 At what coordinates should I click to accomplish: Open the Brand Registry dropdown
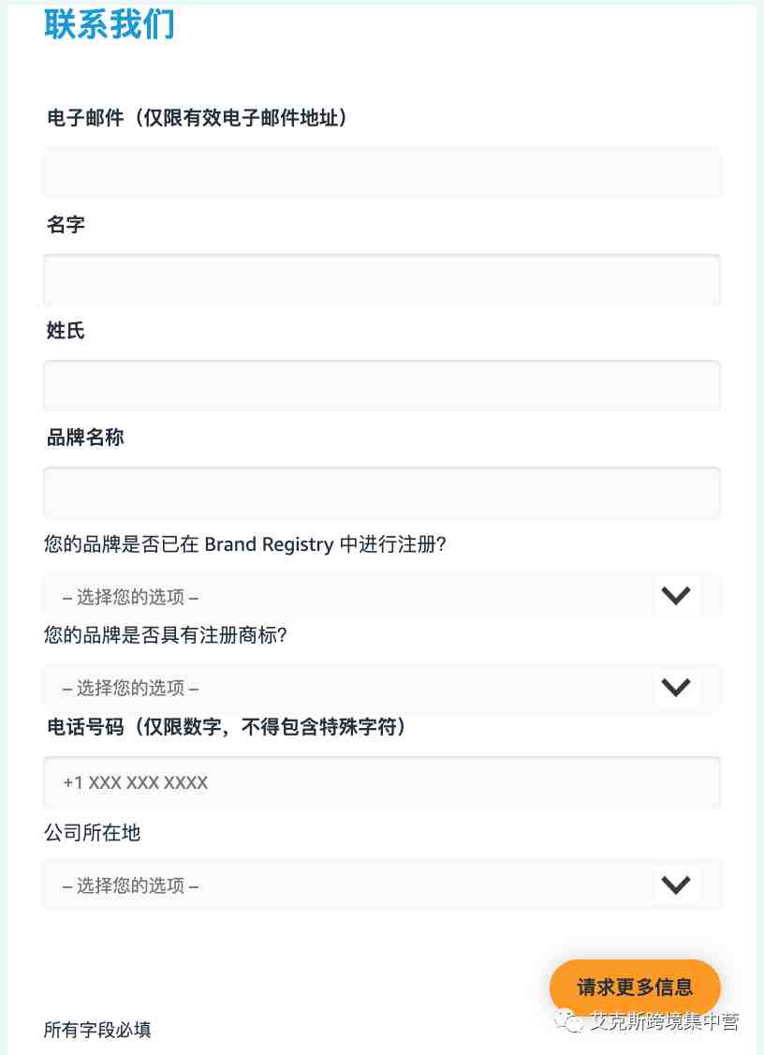pyautogui.click(x=382, y=596)
